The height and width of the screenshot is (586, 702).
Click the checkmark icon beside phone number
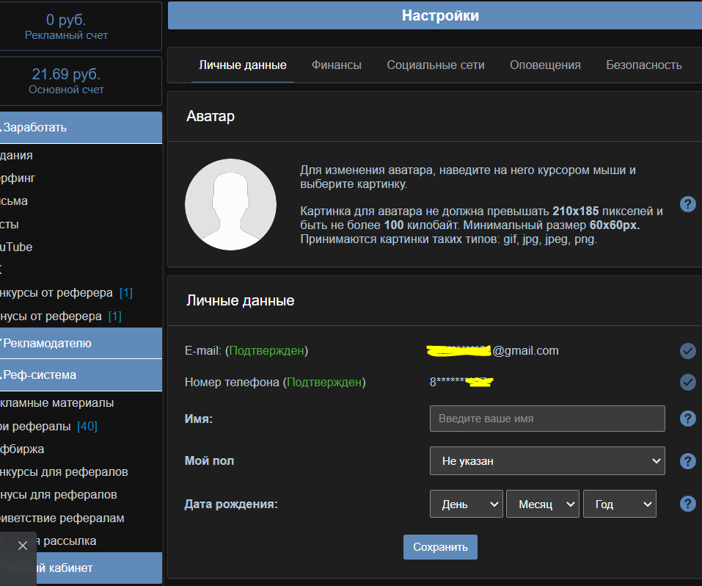(687, 382)
